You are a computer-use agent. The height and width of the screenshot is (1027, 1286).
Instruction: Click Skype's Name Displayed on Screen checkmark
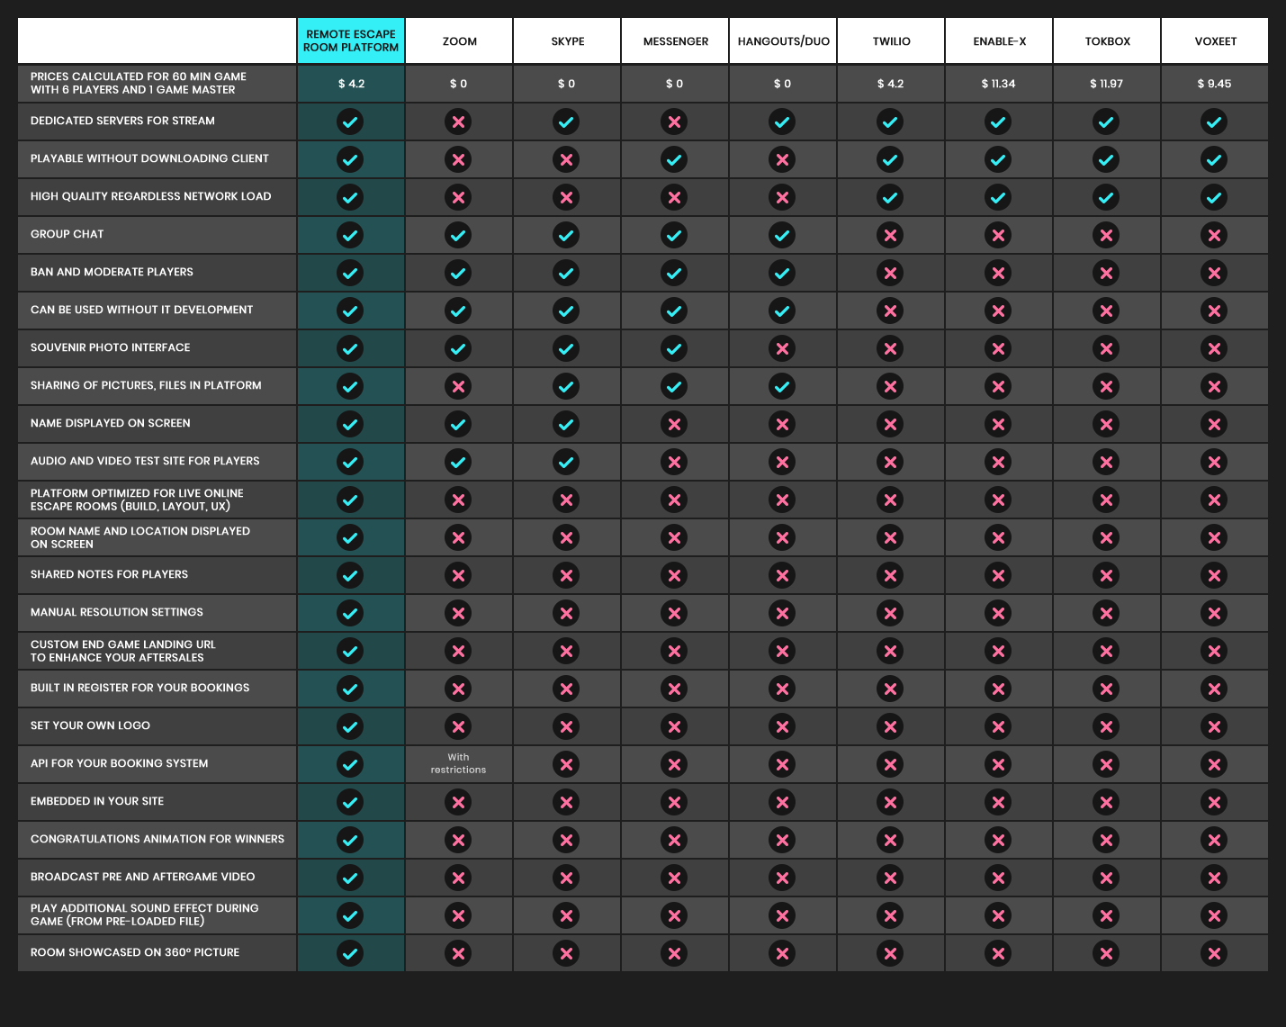pyautogui.click(x=566, y=424)
